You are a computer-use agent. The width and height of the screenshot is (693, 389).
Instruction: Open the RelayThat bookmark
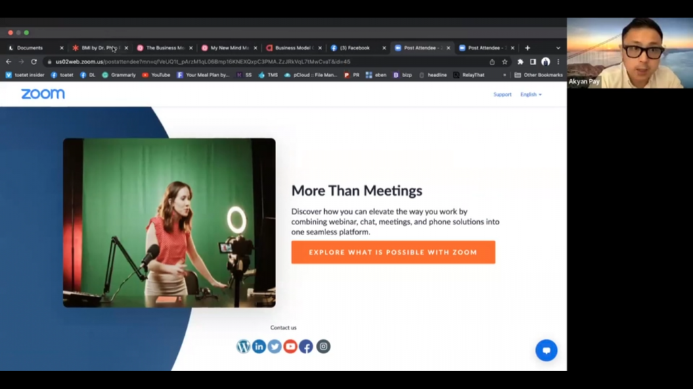469,75
